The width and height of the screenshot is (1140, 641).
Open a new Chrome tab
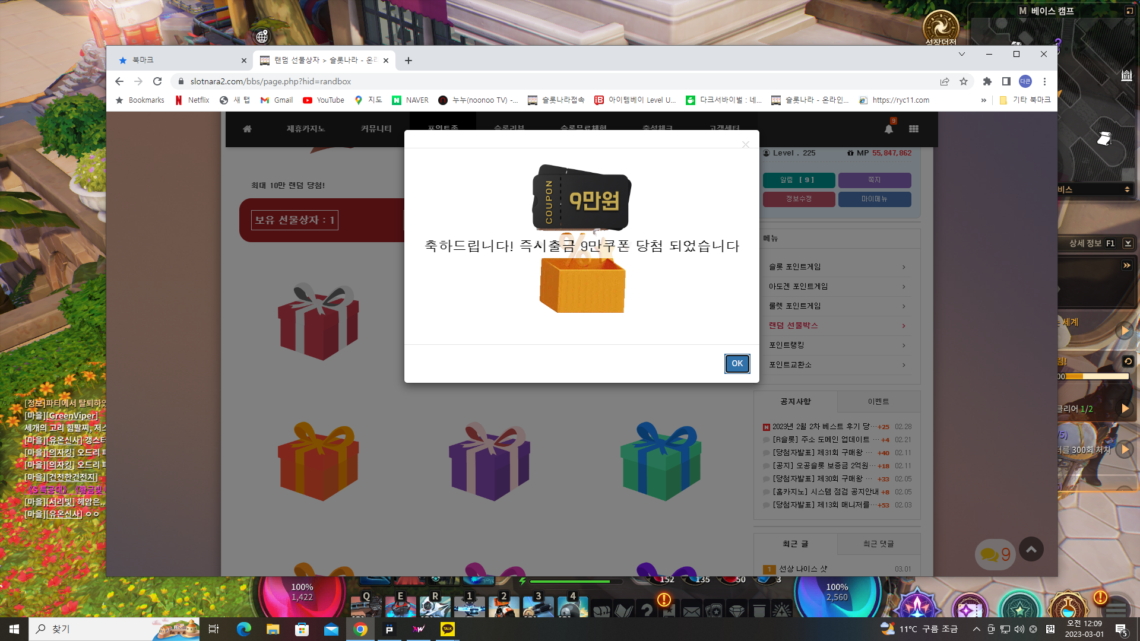pyautogui.click(x=408, y=61)
